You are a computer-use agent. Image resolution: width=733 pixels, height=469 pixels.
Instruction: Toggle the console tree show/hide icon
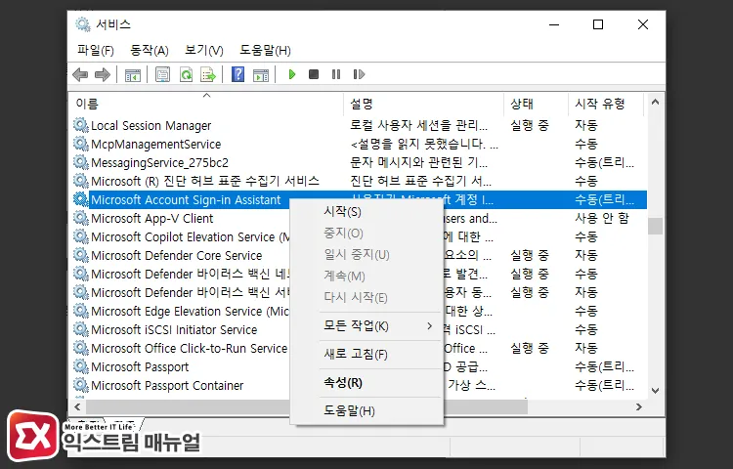pyautogui.click(x=133, y=74)
